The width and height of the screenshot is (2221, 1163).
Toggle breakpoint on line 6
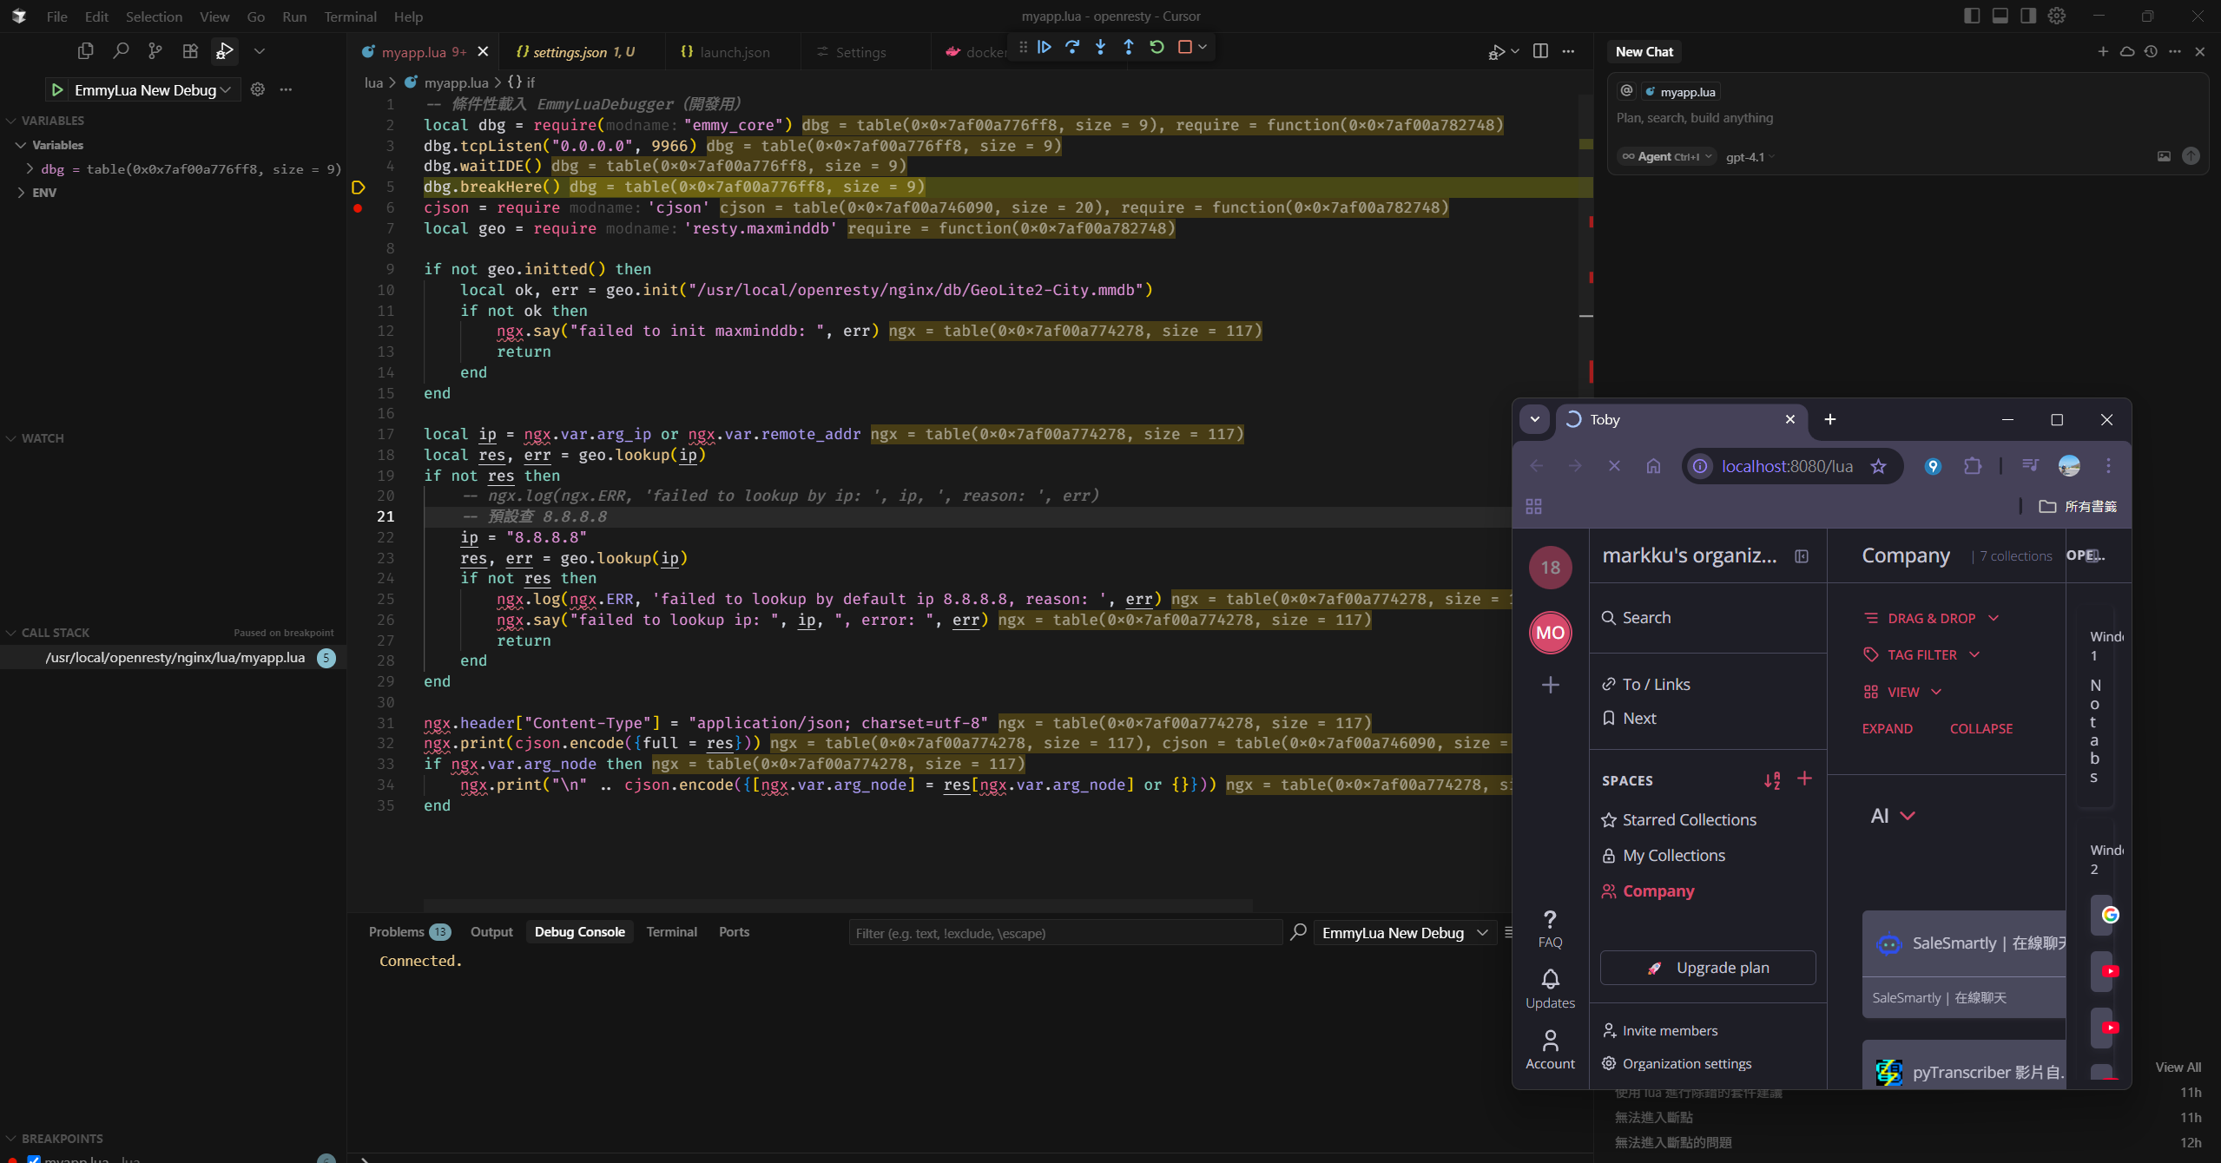358,208
